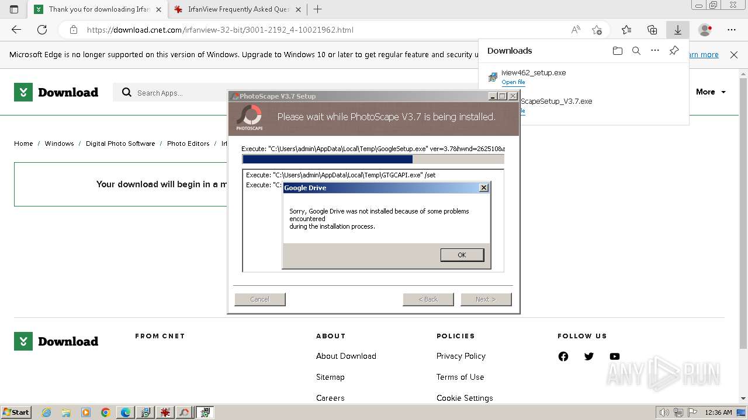Open the Edge tab actions menu icon
The image size is (748, 420).
click(x=14, y=9)
